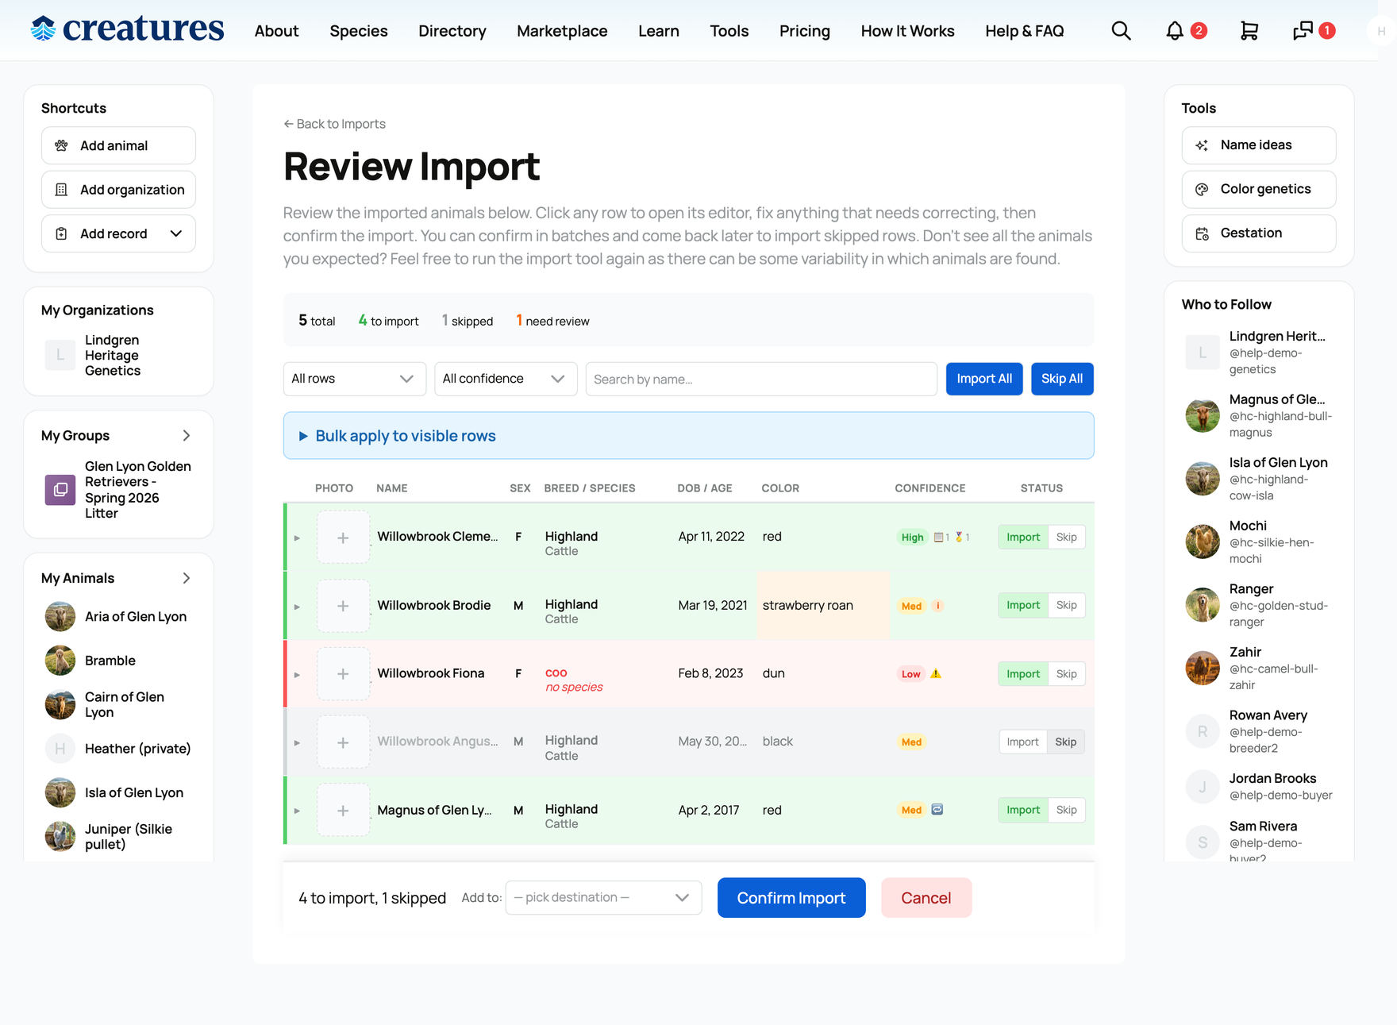
Task: Open the Directory menu item
Action: pyautogui.click(x=452, y=31)
